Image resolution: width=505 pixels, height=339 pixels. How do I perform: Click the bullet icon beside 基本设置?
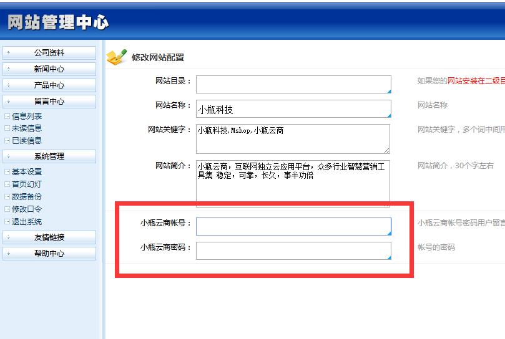[7, 172]
